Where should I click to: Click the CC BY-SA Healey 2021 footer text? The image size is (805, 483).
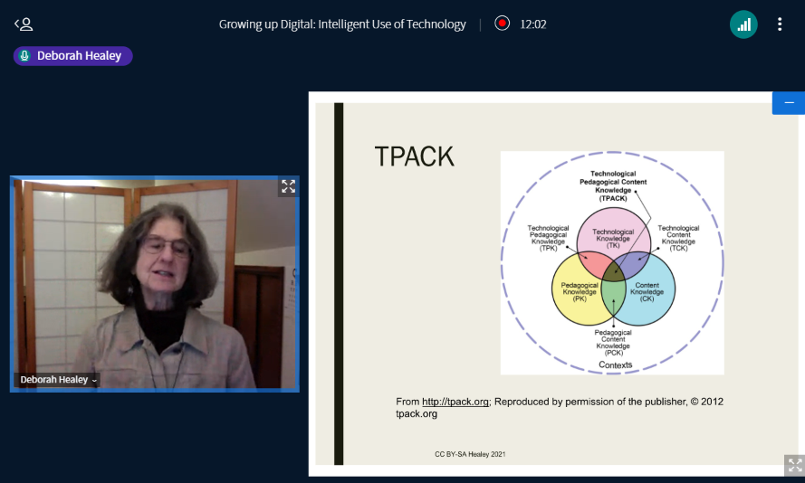(470, 454)
